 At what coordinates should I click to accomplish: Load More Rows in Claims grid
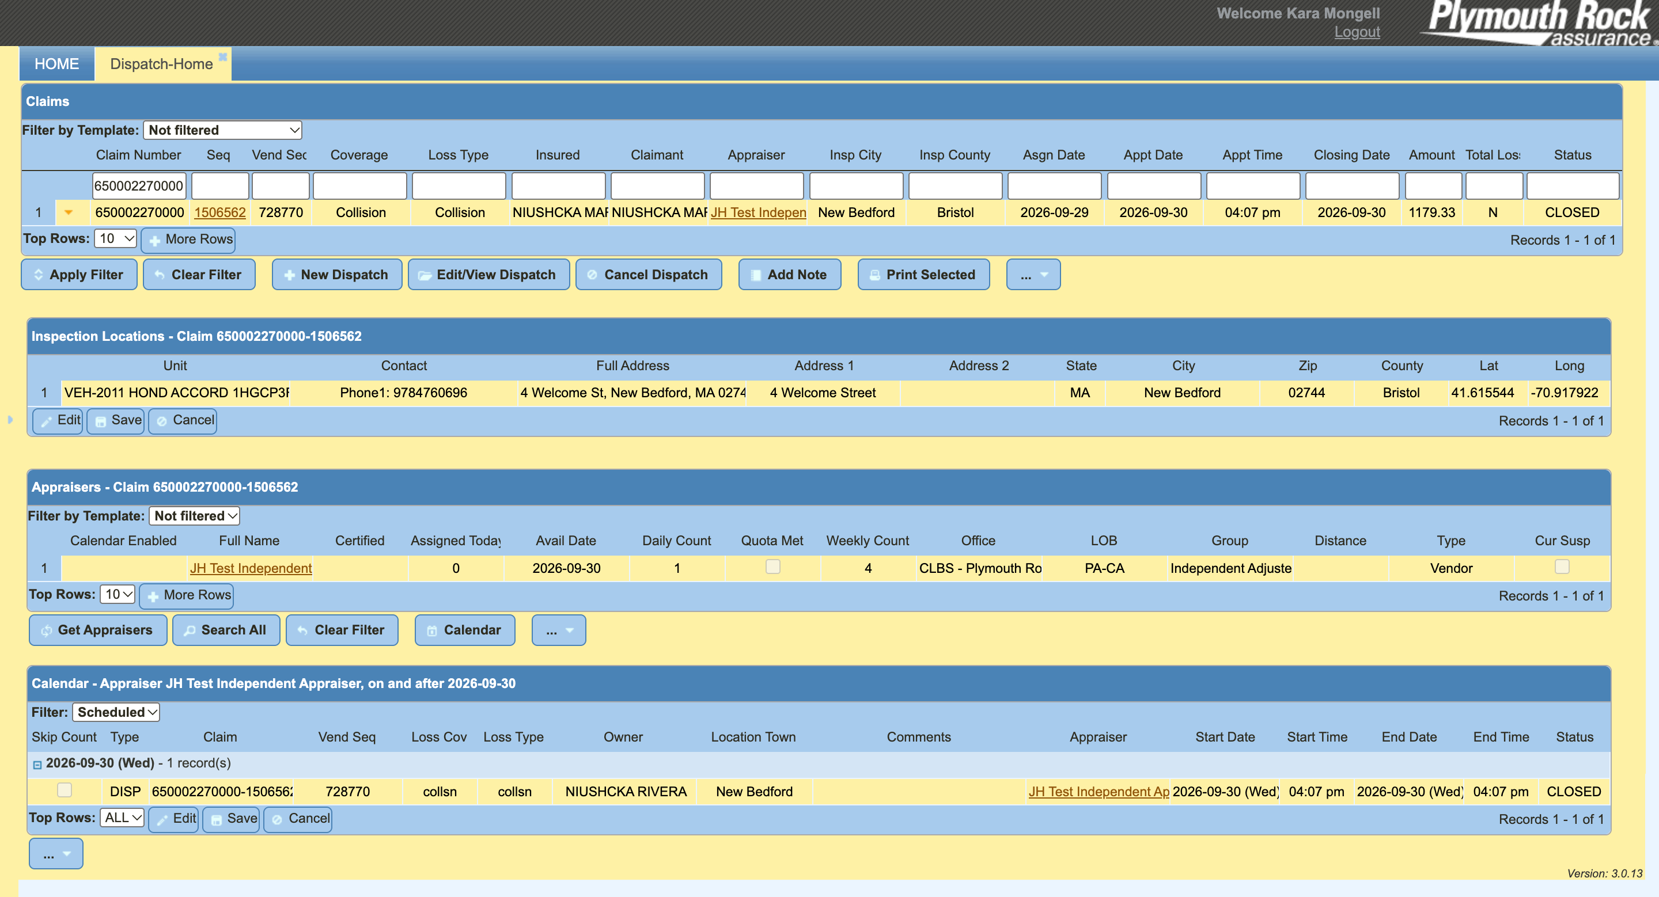pyautogui.click(x=188, y=240)
